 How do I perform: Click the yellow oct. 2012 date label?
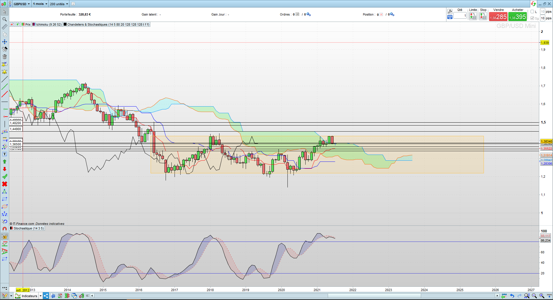click(x=23, y=290)
